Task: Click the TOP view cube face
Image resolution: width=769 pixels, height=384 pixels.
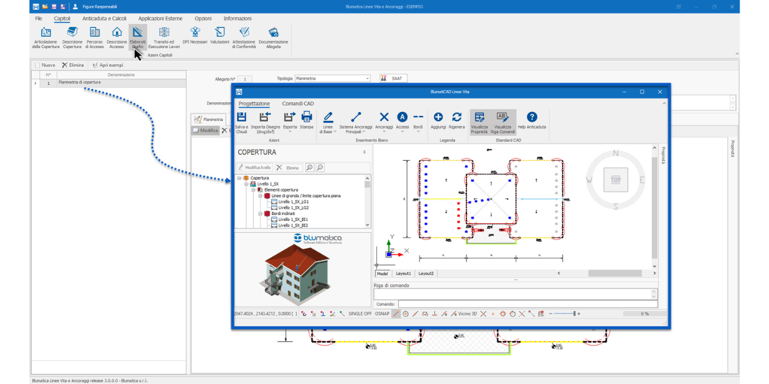Action: [616, 180]
